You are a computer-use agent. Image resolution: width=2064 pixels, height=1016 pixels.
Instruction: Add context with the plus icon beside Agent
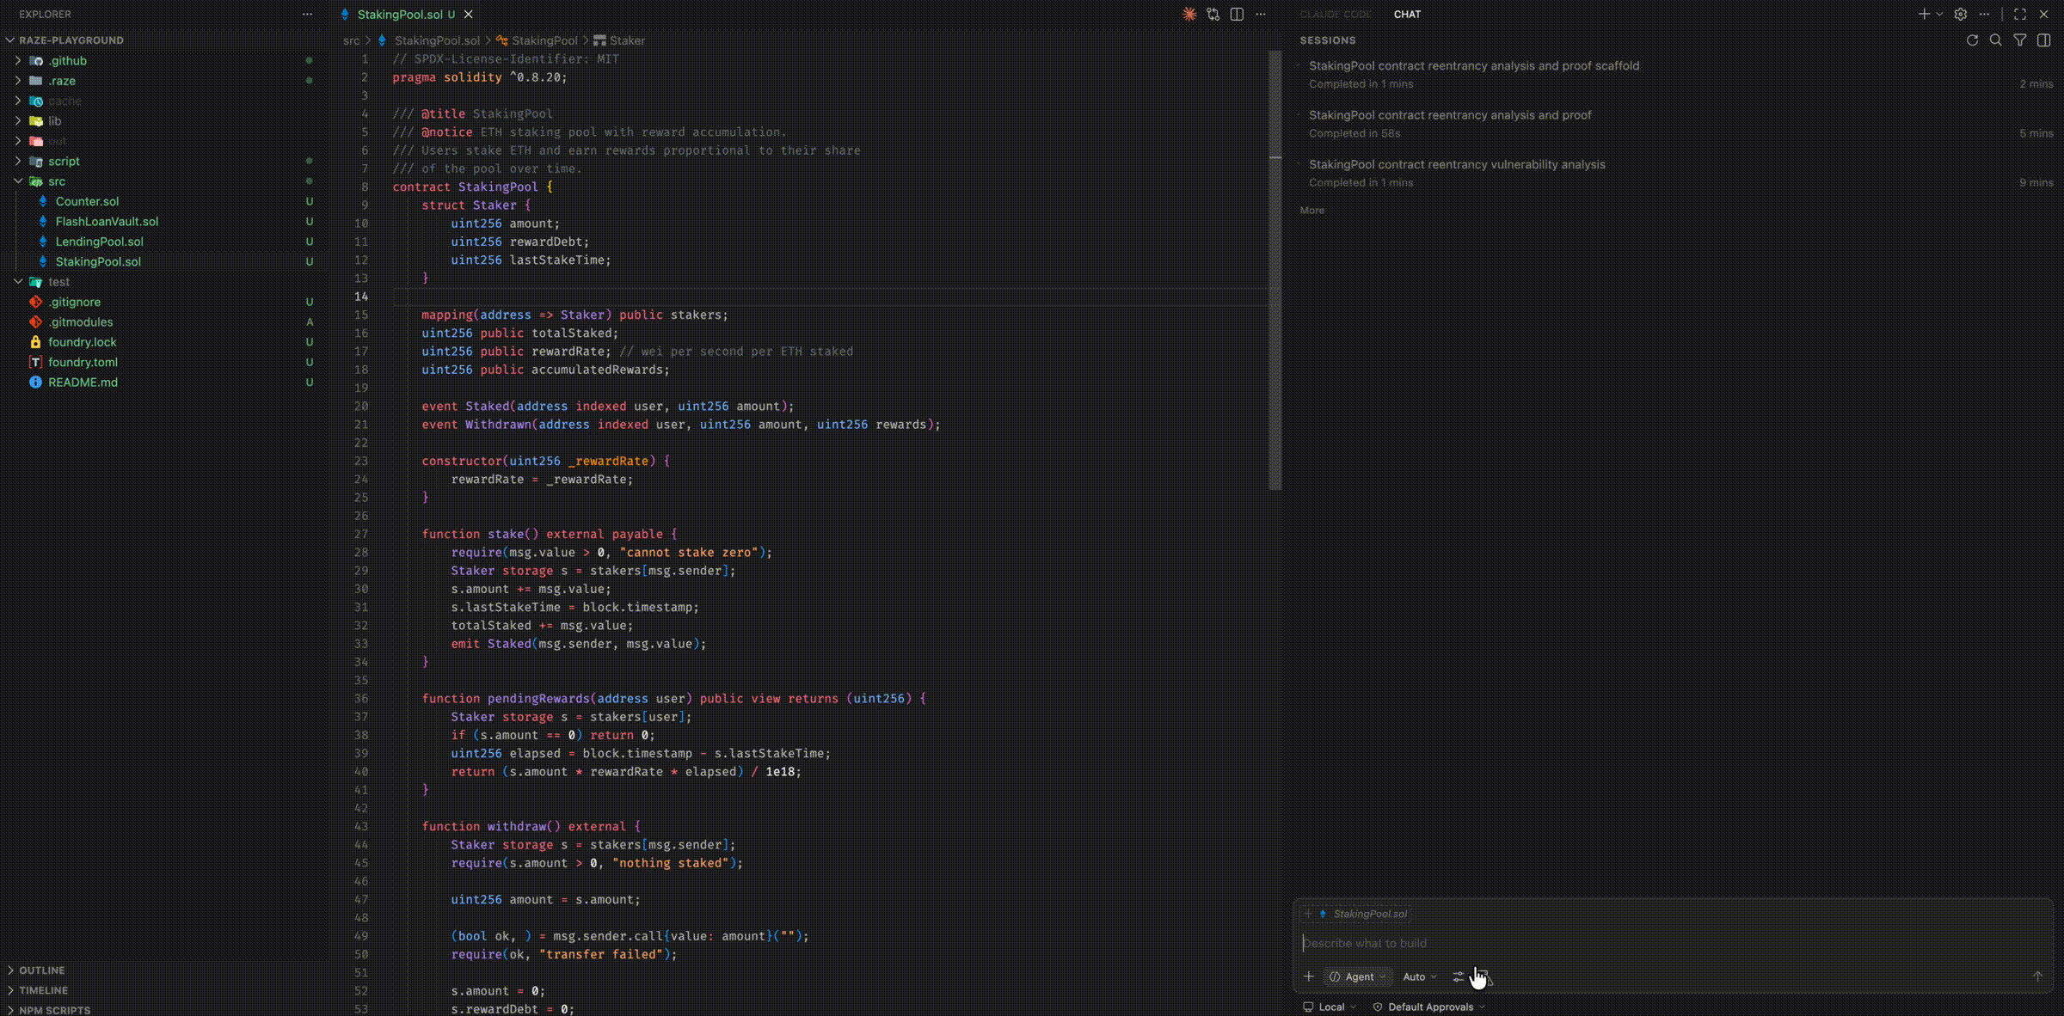(x=1309, y=976)
